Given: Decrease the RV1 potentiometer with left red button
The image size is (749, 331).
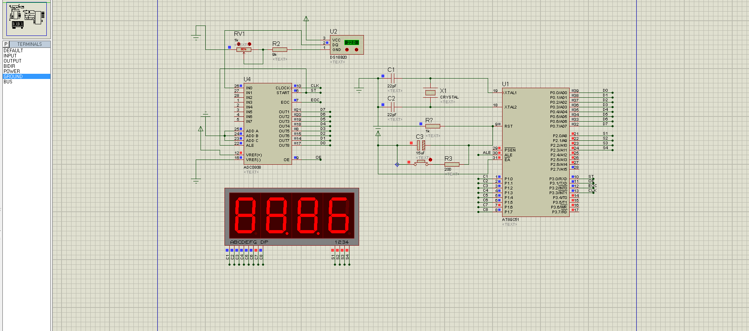Looking at the screenshot, I should coord(239,44).
